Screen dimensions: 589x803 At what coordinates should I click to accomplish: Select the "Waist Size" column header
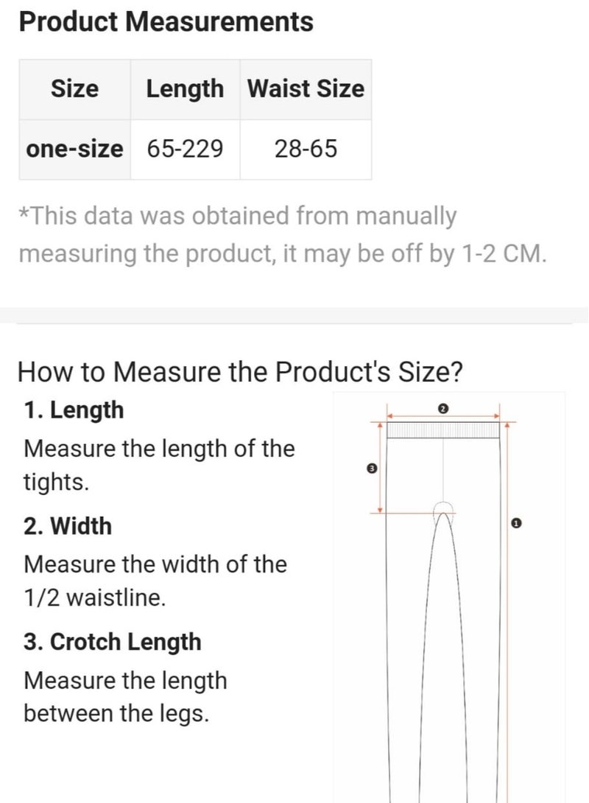coord(306,89)
